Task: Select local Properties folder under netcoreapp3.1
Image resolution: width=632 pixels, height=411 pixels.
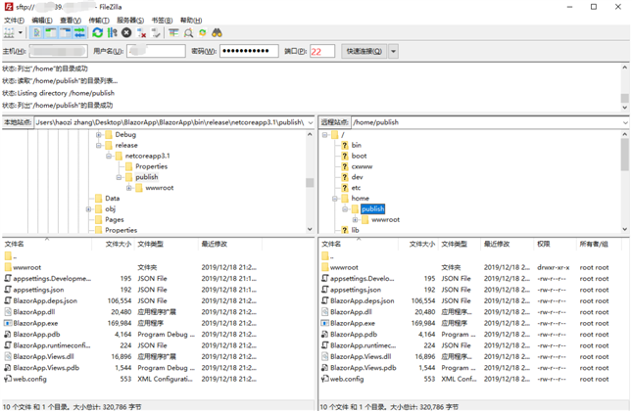Action: [151, 166]
